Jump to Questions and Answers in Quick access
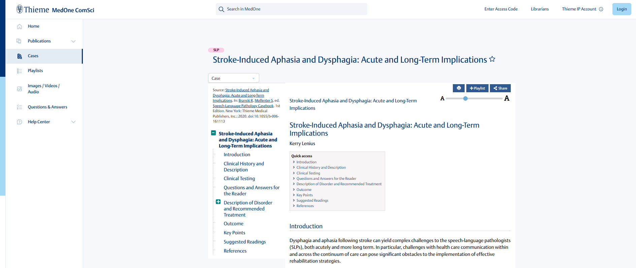The width and height of the screenshot is (636, 268). point(326,178)
